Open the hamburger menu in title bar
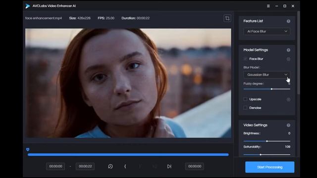The width and height of the screenshot is (317, 178). (268, 6)
